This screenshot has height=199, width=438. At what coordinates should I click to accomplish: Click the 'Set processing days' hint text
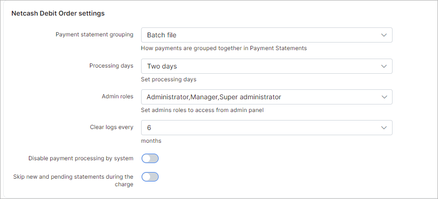click(x=169, y=79)
